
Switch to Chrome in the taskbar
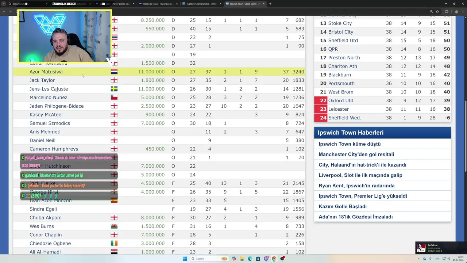[274, 259]
